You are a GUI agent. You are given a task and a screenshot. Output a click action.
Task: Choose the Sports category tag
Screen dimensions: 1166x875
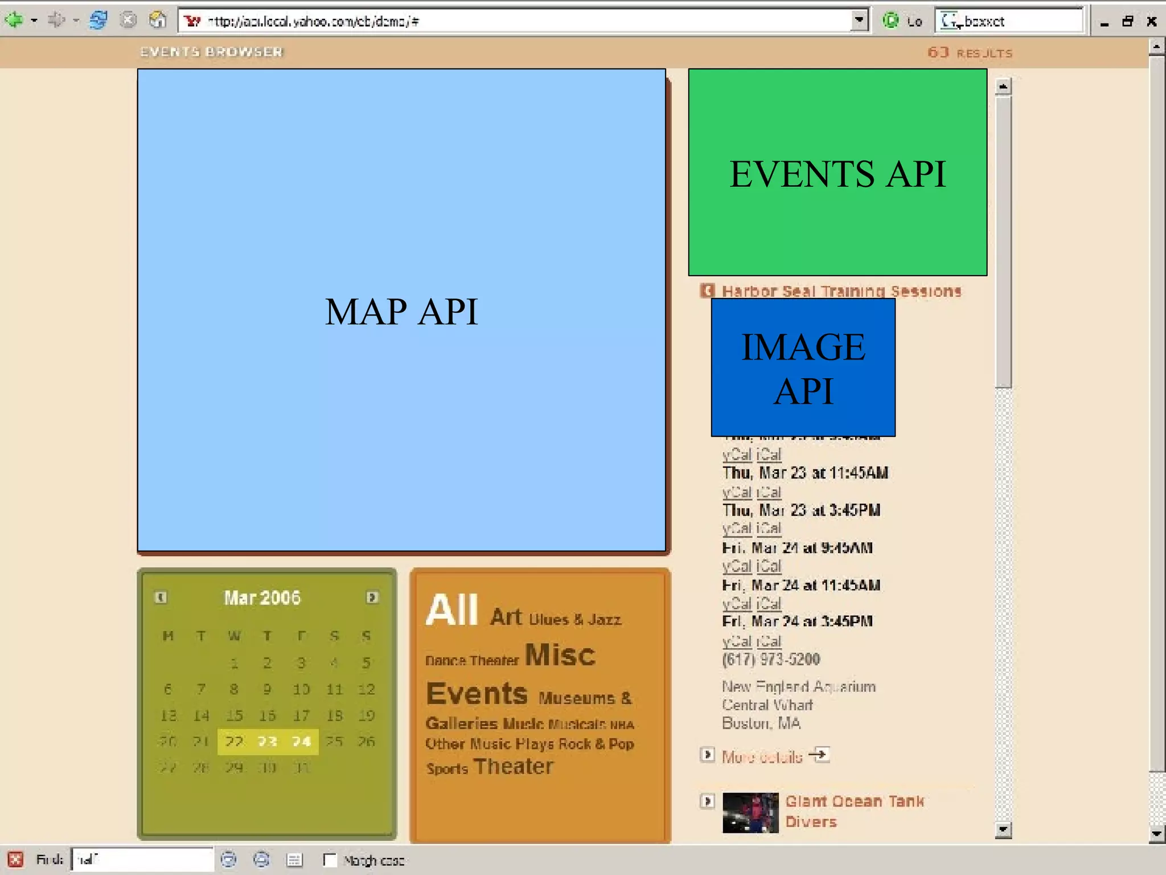click(x=447, y=769)
